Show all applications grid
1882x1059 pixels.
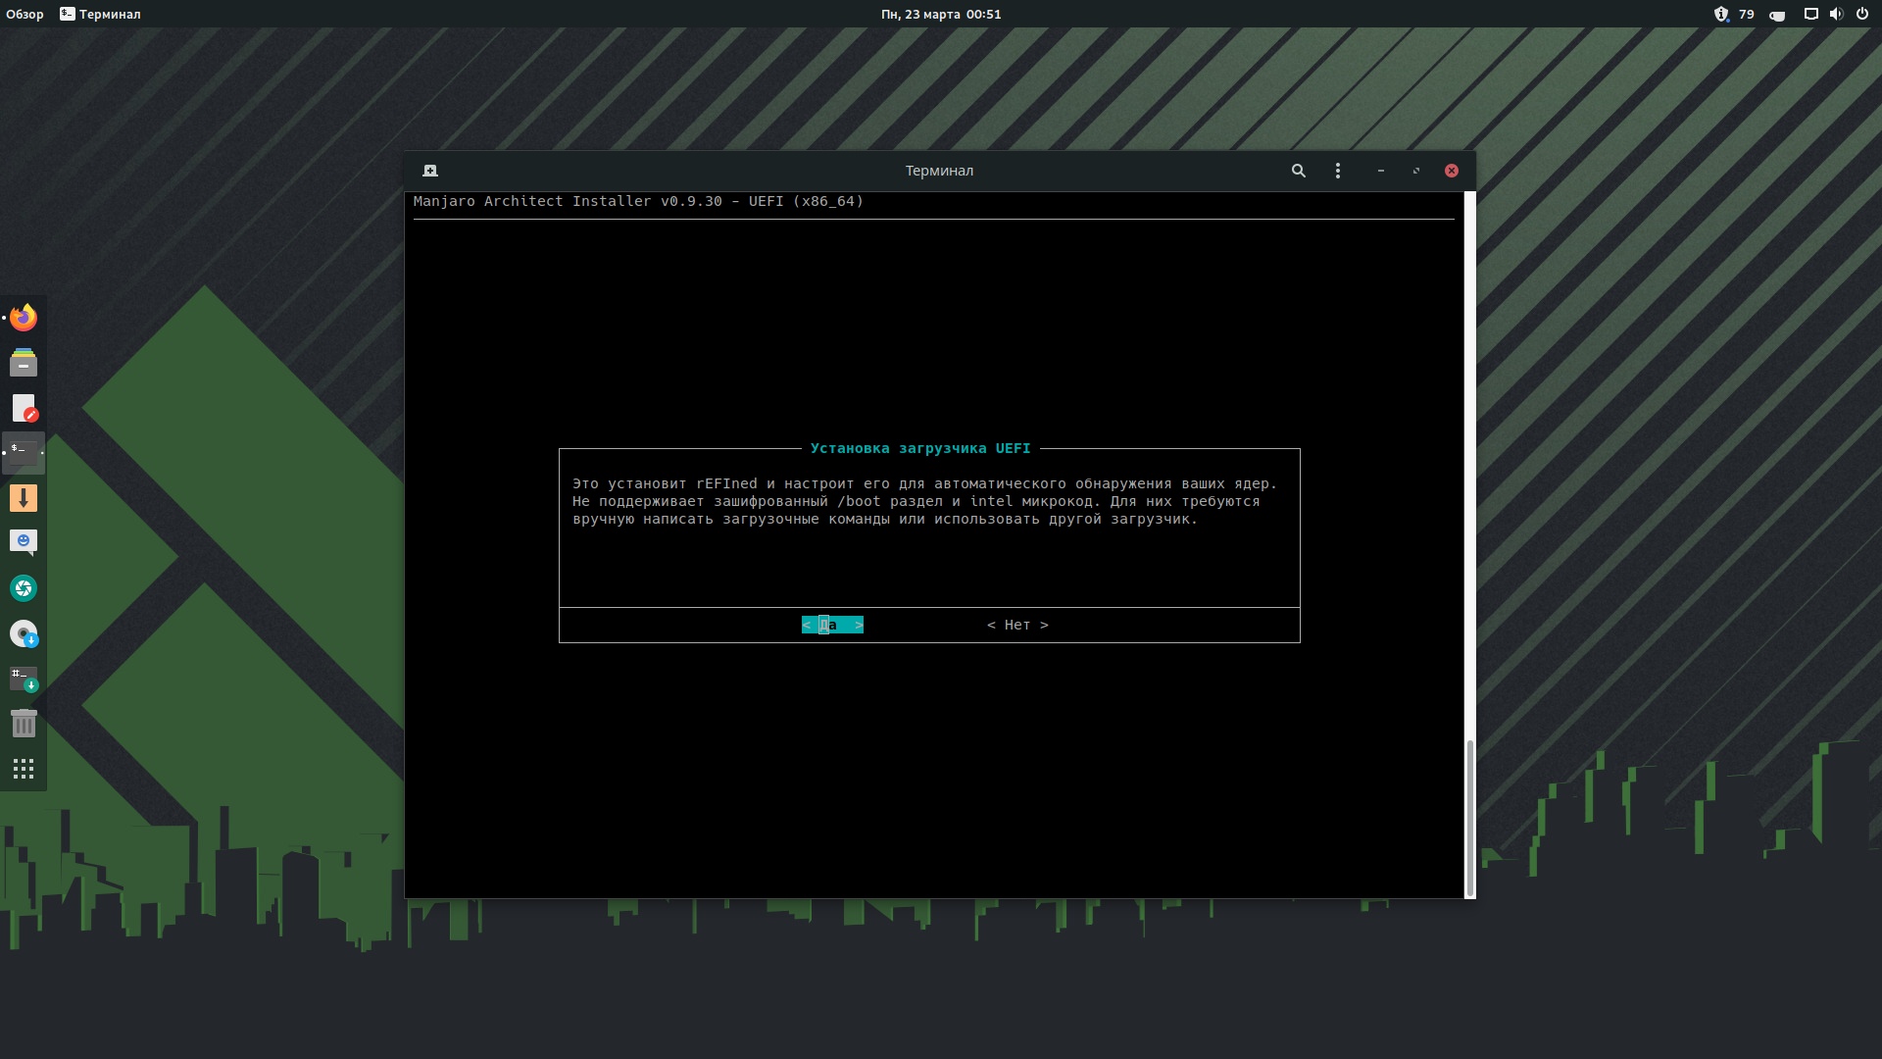pyautogui.click(x=24, y=769)
